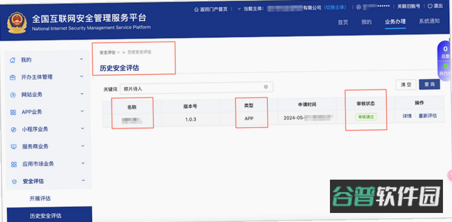452x222 pixels.
Task: Open 详情 for the APP row
Action: coord(407,116)
